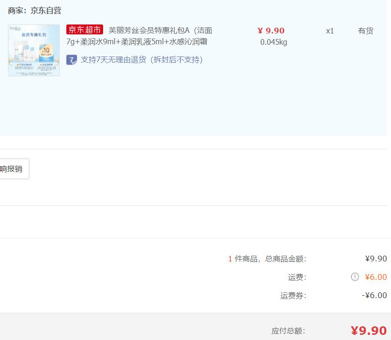
Task: Click the partially visible 响报销 button
Action: 12,169
